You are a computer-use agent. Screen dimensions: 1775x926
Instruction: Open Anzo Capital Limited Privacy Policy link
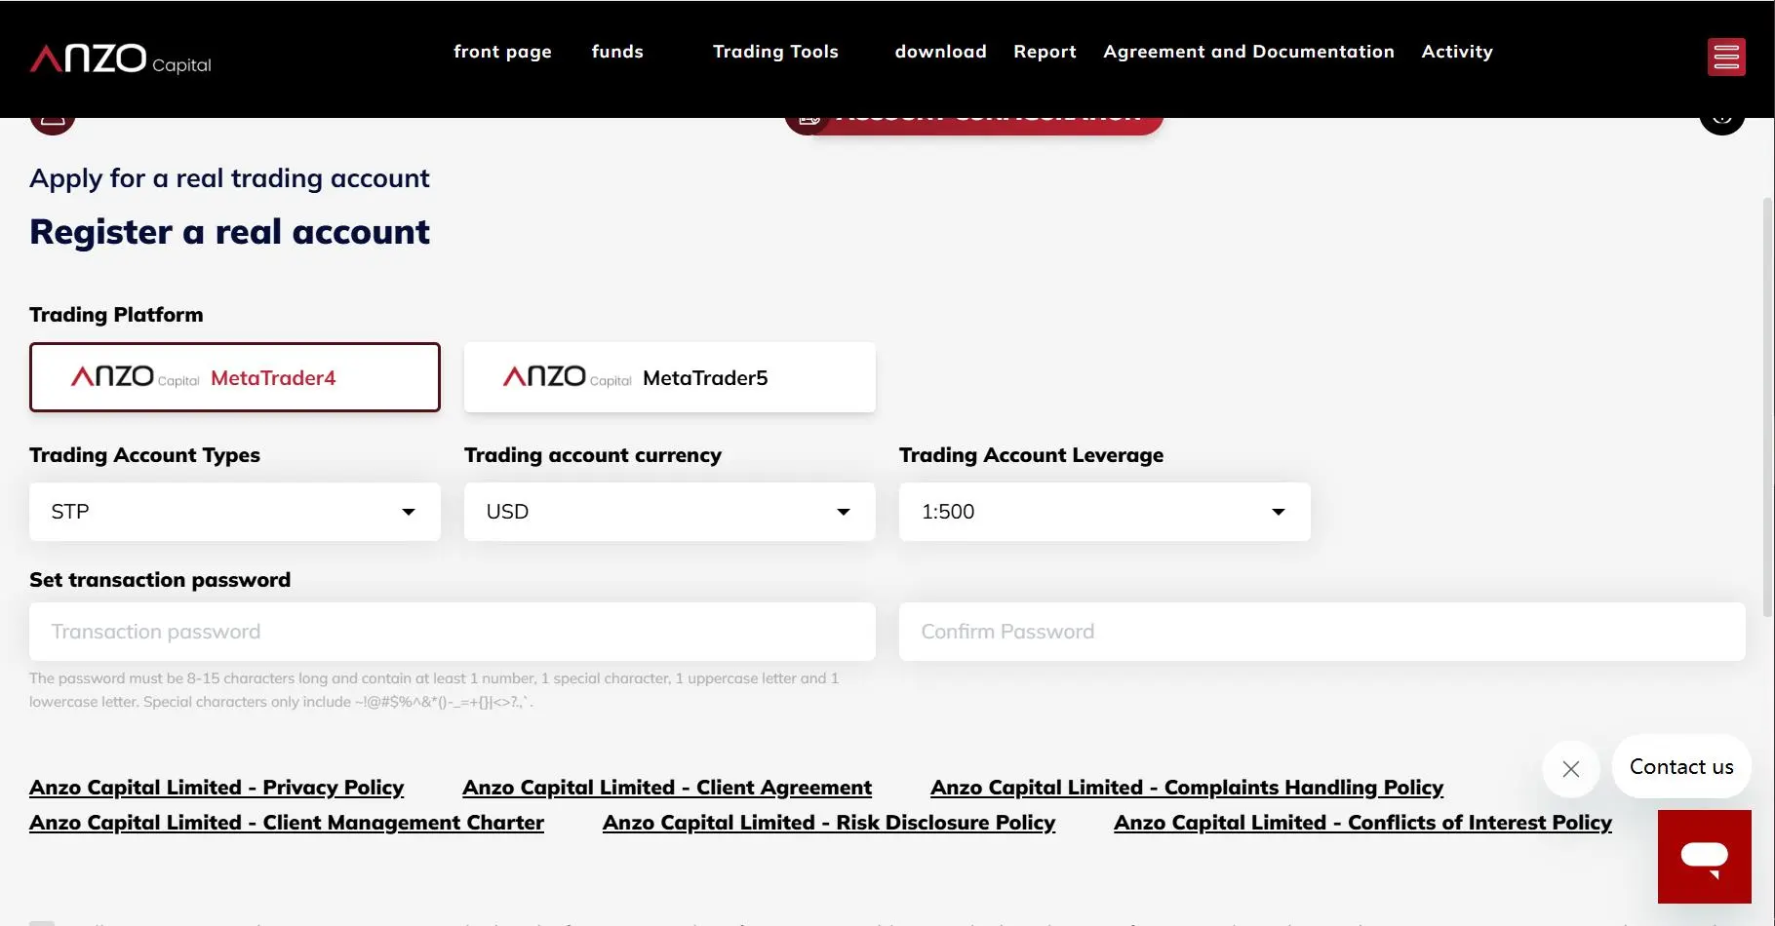point(217,788)
